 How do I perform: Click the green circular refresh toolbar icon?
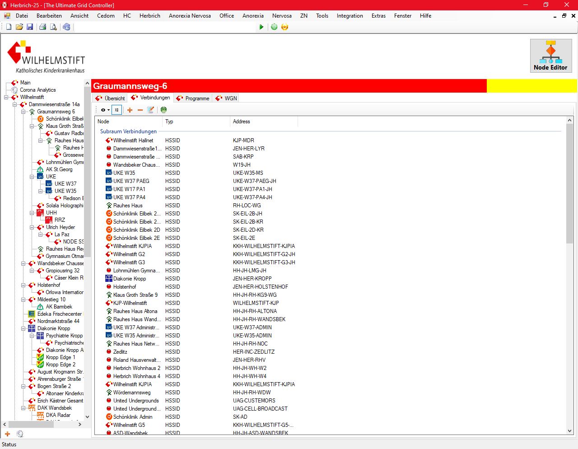click(x=274, y=27)
